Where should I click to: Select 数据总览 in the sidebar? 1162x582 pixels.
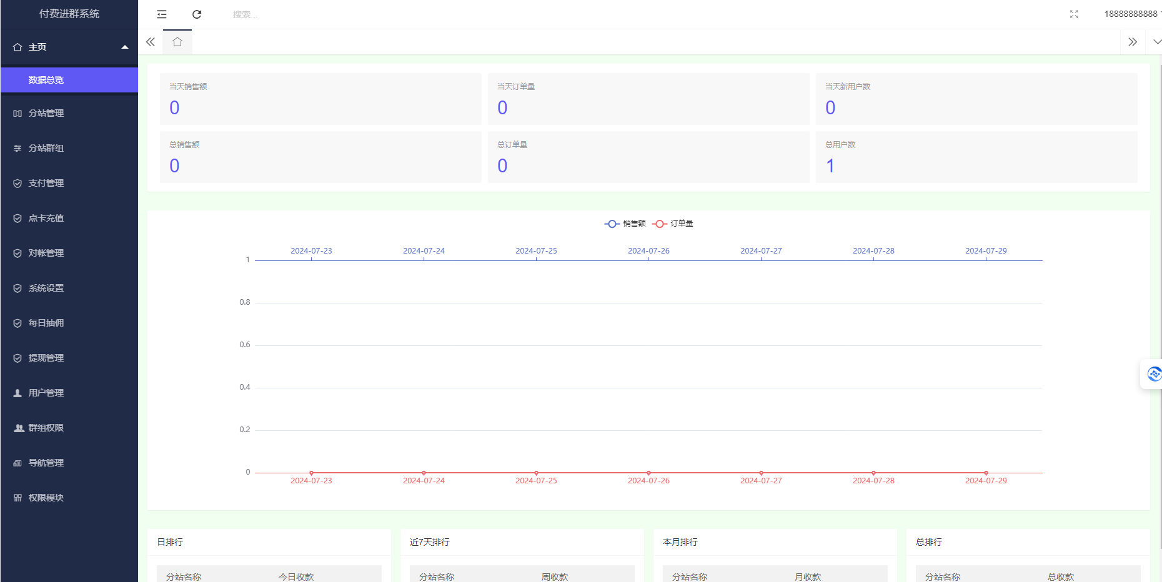[46, 80]
